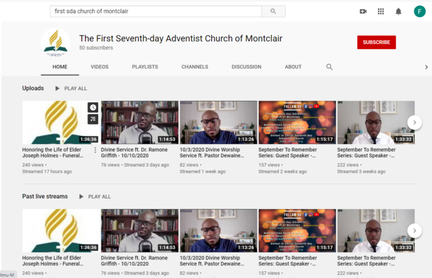Open Past live streams thumbnail 1:33:32 duration
This screenshot has width=432, height=278.
click(376, 231)
